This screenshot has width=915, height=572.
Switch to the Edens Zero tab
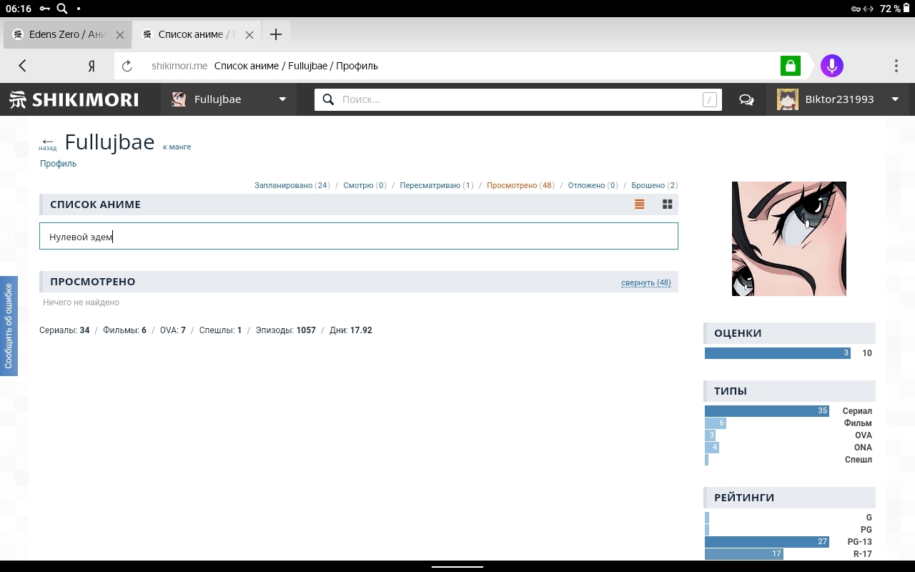coord(61,34)
